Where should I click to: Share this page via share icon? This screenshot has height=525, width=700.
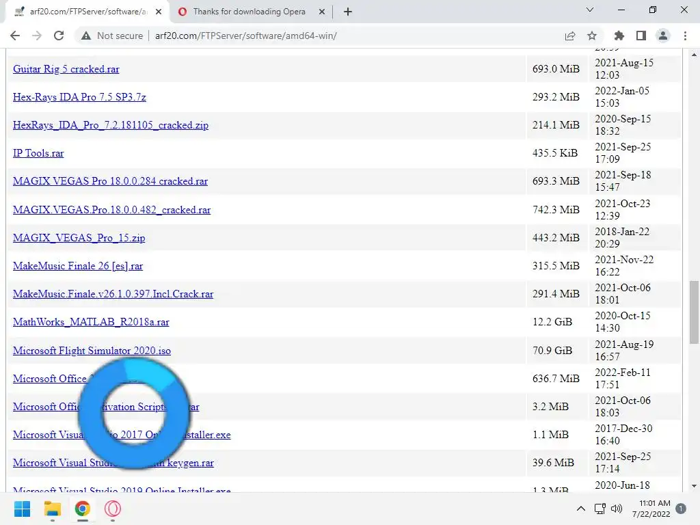(569, 36)
